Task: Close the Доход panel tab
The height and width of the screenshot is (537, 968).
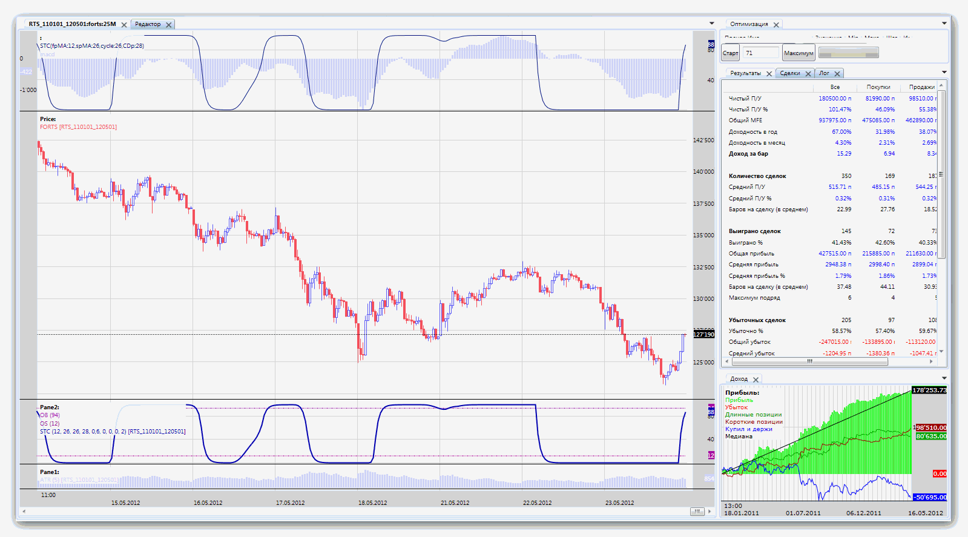Action: pyautogui.click(x=756, y=380)
